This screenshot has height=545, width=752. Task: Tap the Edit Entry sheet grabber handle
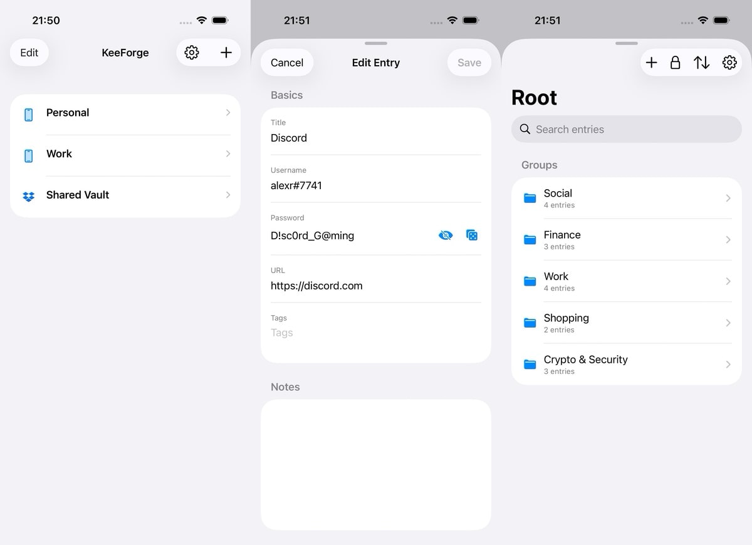coord(376,43)
